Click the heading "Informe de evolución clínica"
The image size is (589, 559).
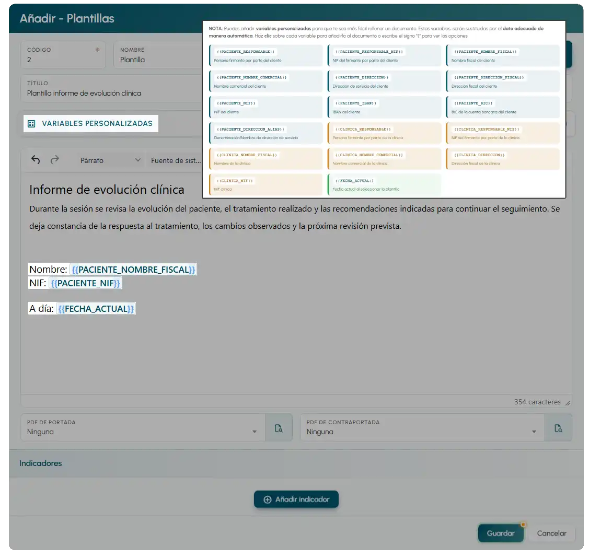pos(107,190)
